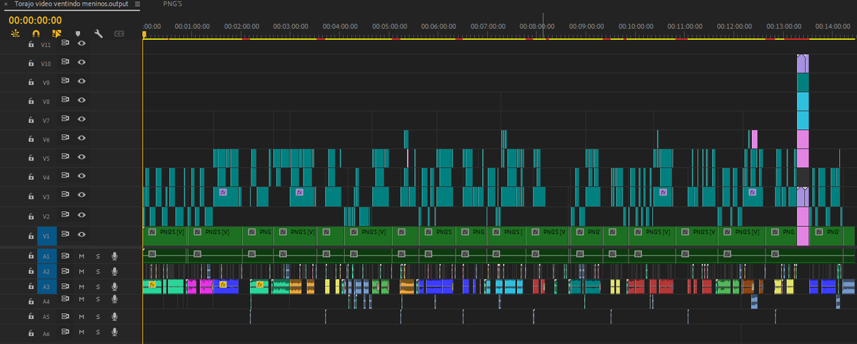This screenshot has height=344, width=857.
Task: Toggle insert sequences as nests button
Action: click(x=15, y=33)
